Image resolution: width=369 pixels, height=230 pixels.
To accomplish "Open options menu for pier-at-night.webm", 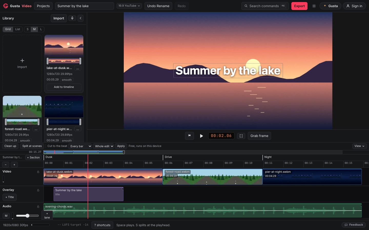I will point(78,129).
